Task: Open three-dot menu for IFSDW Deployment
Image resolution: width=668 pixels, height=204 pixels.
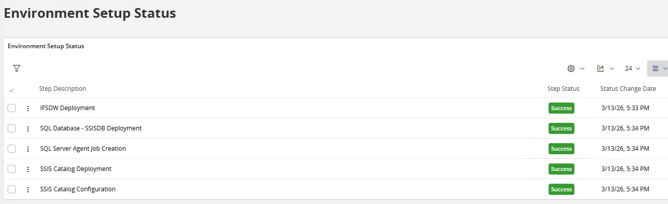Action: [x=28, y=108]
